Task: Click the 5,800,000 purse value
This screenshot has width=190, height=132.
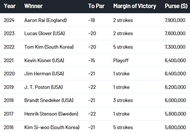Action: [175, 114]
